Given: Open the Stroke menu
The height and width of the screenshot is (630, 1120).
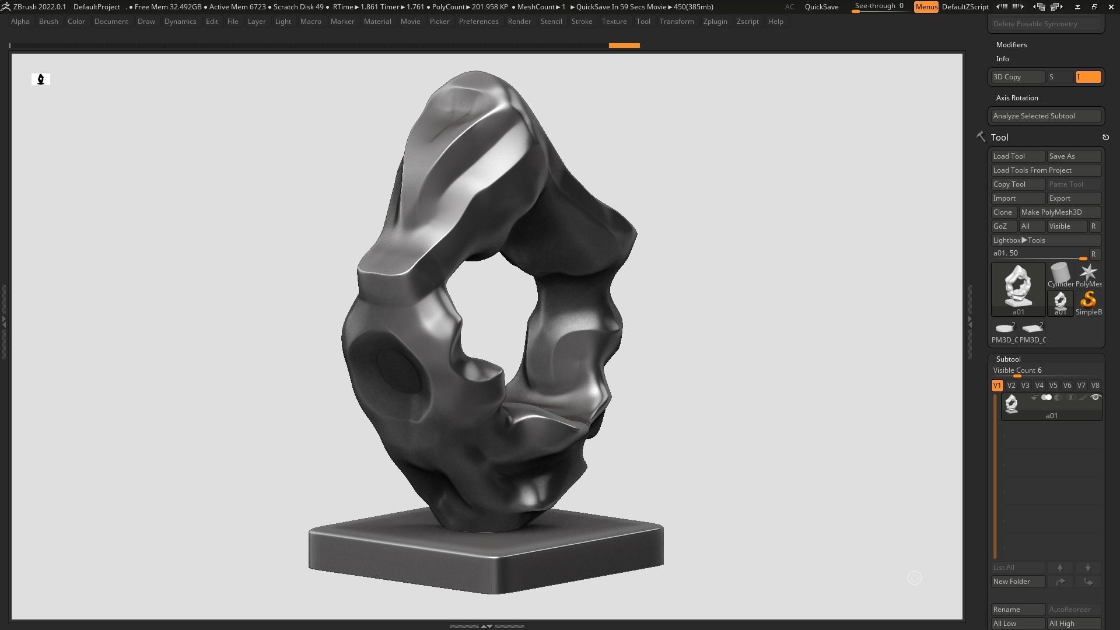Looking at the screenshot, I should [x=582, y=22].
